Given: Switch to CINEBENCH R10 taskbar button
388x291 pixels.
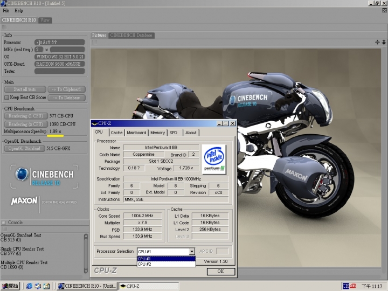Looking at the screenshot, I should 87,286.
